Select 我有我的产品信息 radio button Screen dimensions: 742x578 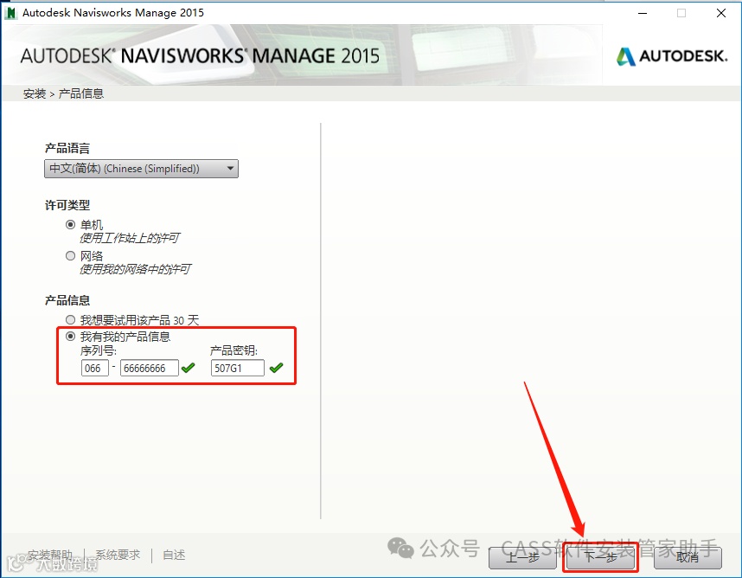click(x=71, y=336)
